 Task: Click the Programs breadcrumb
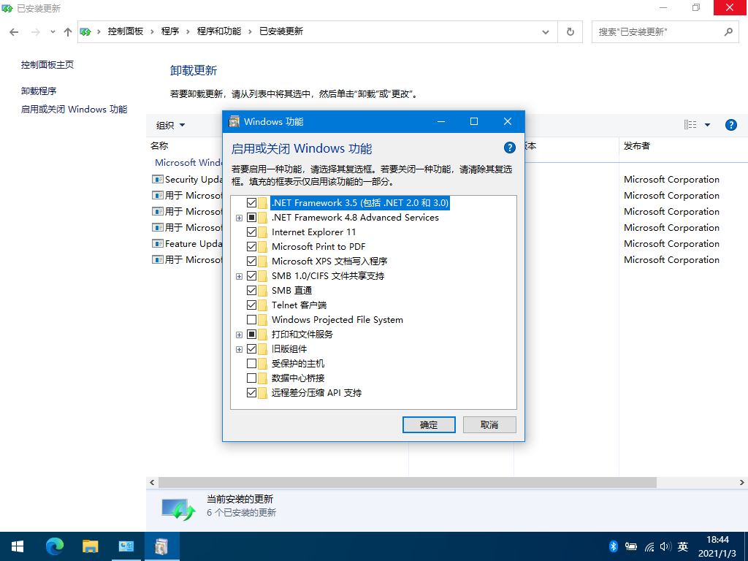(x=169, y=31)
